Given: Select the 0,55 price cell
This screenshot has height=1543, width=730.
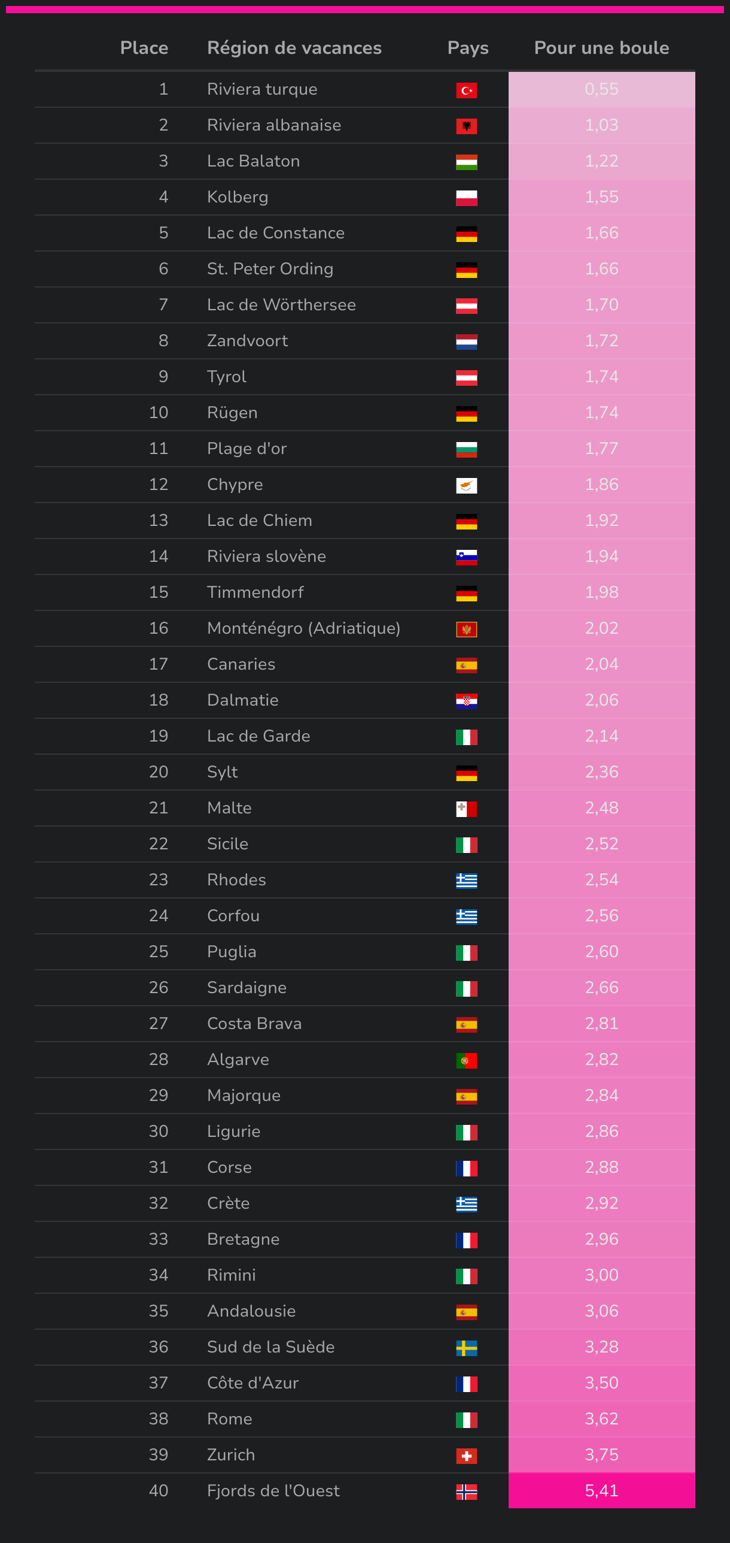Looking at the screenshot, I should pyautogui.click(x=601, y=89).
